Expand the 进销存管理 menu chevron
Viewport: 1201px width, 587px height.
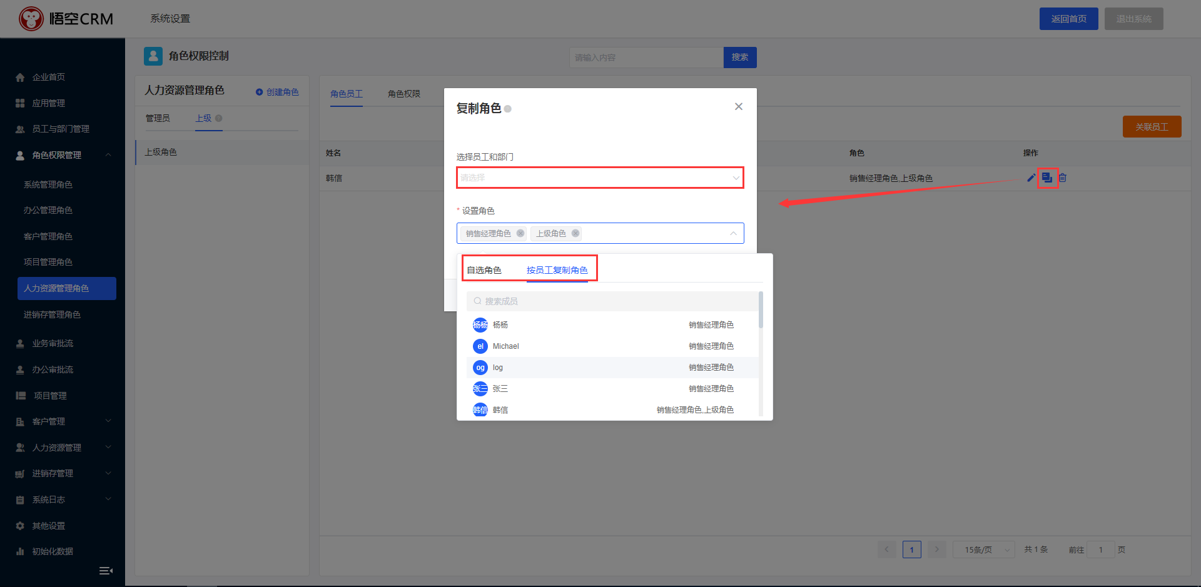[108, 473]
